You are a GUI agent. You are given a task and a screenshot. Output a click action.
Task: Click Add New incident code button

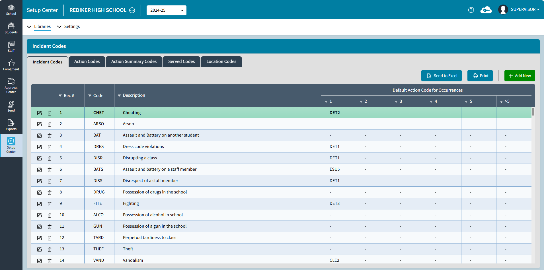pos(520,76)
